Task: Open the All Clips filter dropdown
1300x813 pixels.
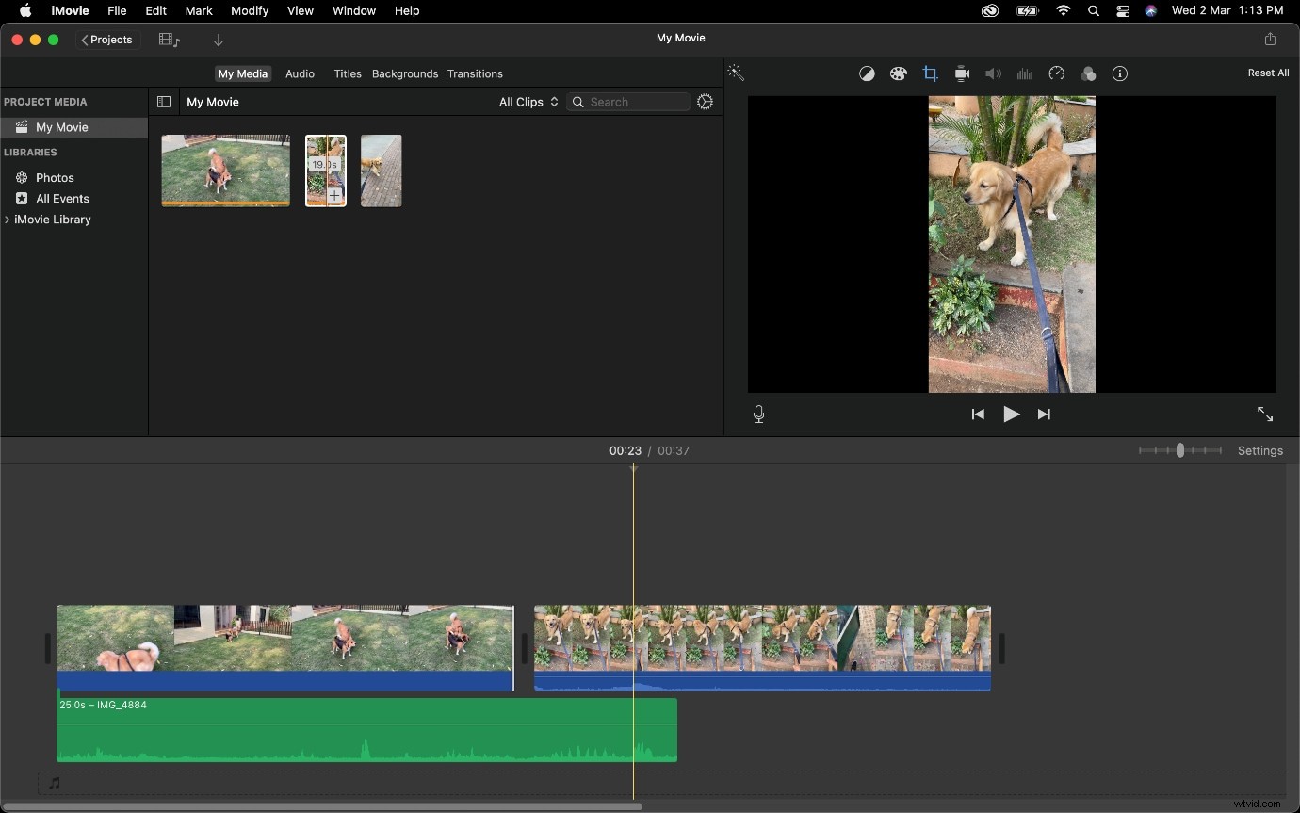Action: click(527, 102)
